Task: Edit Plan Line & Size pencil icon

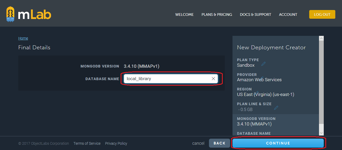Action: click(276, 108)
